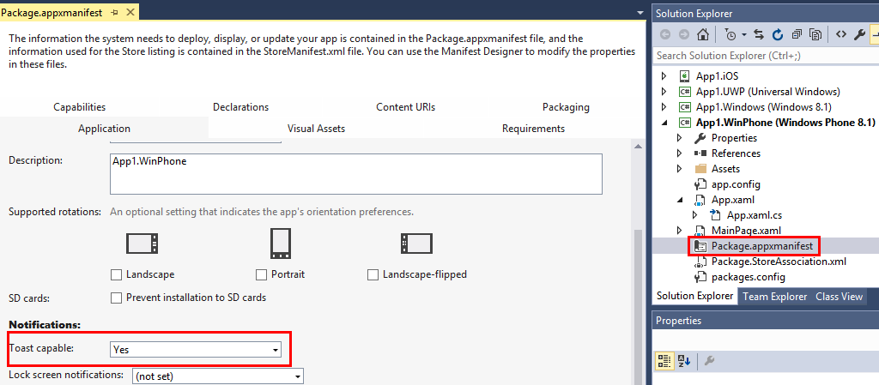Sort properties alphabetically
This screenshot has height=385, width=879.
pos(684,361)
